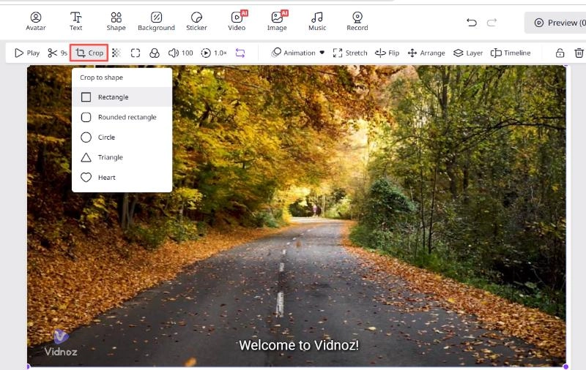
Task: Adjust the volume 100 control
Action: tap(180, 53)
